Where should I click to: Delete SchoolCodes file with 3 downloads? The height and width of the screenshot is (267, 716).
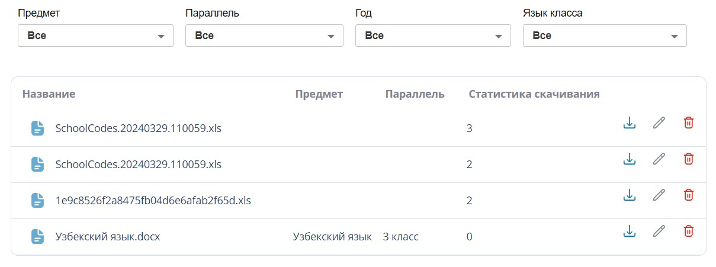pos(688,123)
